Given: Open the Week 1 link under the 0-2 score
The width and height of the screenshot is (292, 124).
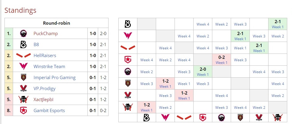Looking at the screenshot, I should tap(221, 63).
